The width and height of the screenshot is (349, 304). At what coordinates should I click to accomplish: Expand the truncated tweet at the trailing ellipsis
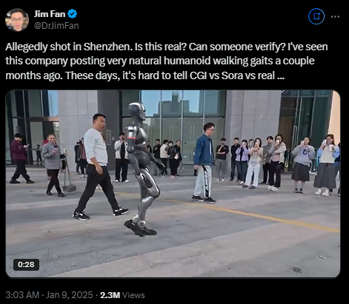[281, 75]
